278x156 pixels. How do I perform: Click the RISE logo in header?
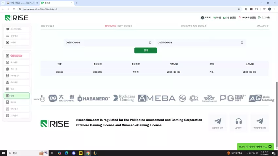pos(16,18)
